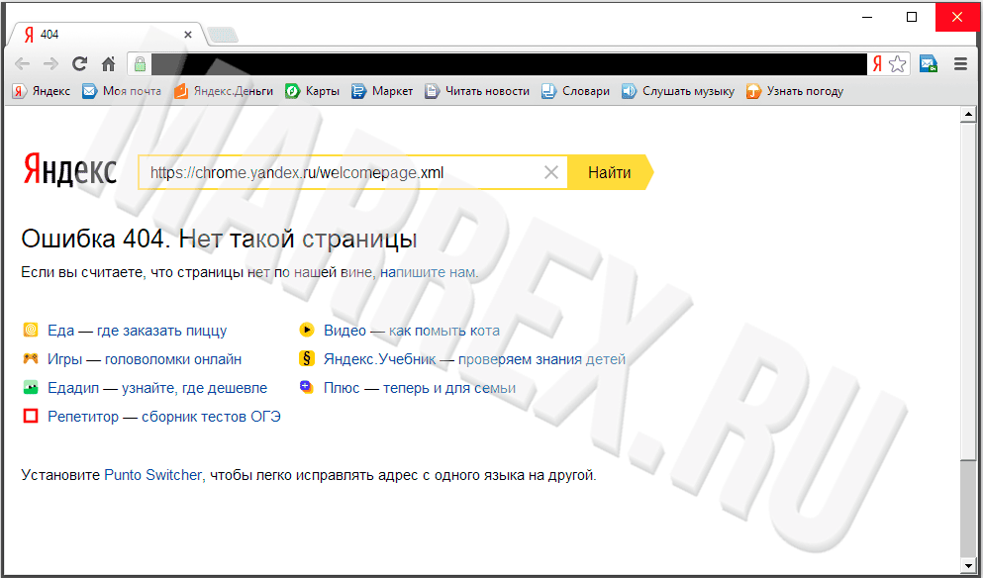Clear the search field with the X
Screen dimensions: 983x578
click(x=551, y=172)
